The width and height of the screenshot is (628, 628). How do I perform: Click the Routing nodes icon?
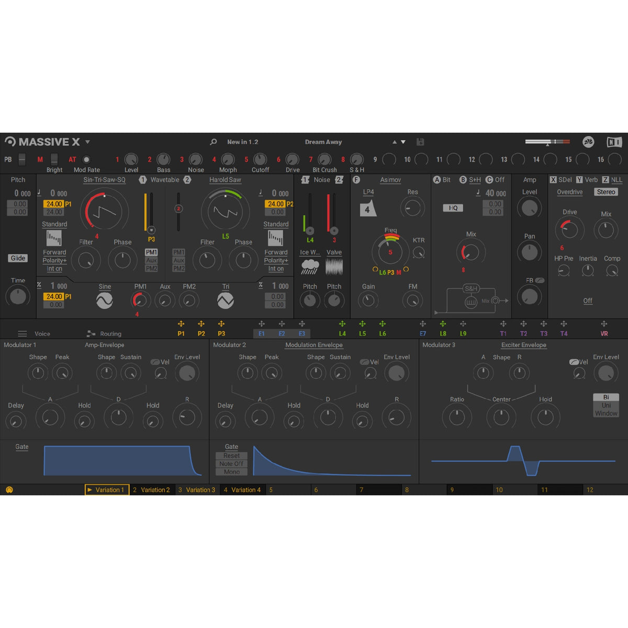[x=91, y=334]
